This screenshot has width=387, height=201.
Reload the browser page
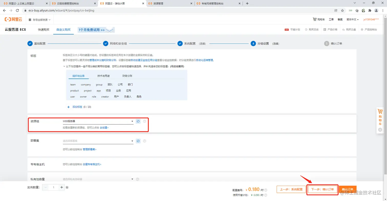(17, 10)
